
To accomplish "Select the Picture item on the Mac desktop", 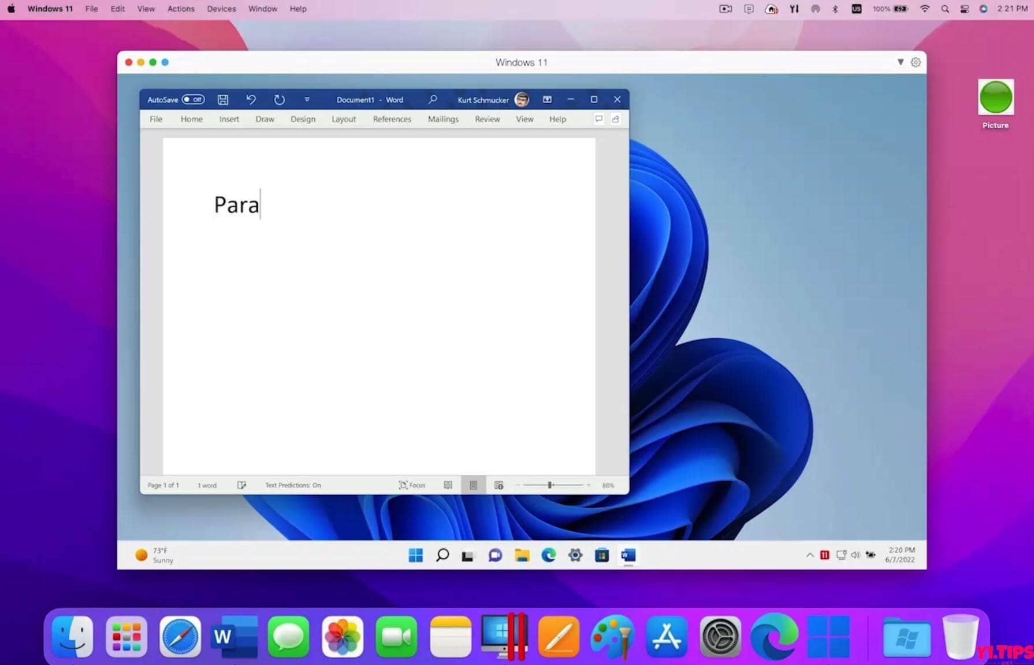I will click(995, 104).
